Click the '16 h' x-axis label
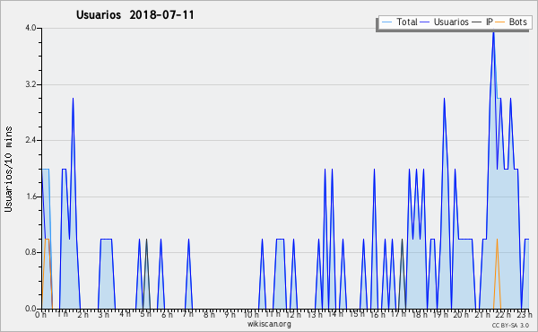This screenshot has width=538, height=332. coord(377,315)
